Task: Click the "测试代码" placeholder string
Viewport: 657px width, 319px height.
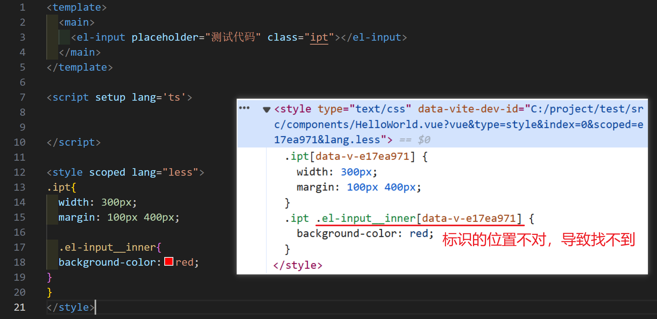Action: (233, 38)
